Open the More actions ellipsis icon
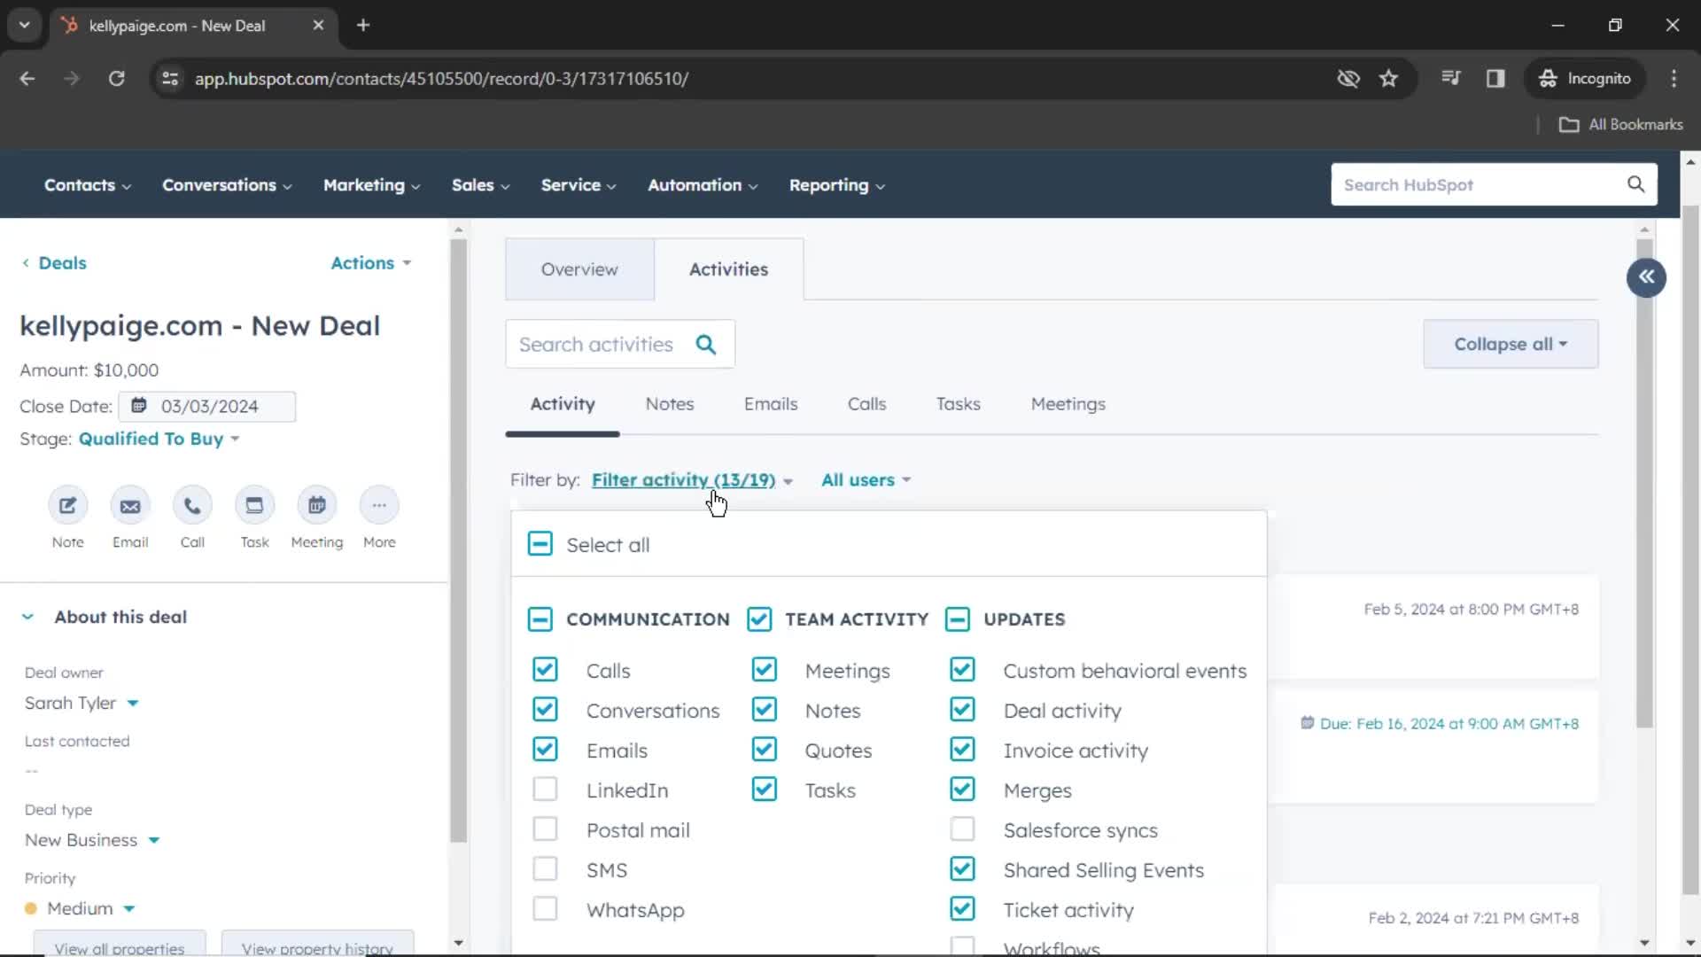Image resolution: width=1701 pixels, height=957 pixels. pyautogui.click(x=379, y=506)
